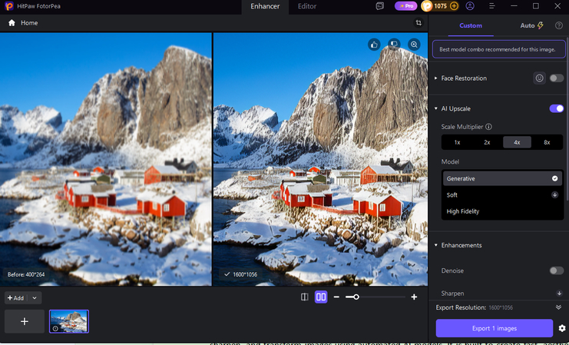This screenshot has height=345, width=569.
Task: Expand the Face Restoration section
Action: pyautogui.click(x=436, y=78)
